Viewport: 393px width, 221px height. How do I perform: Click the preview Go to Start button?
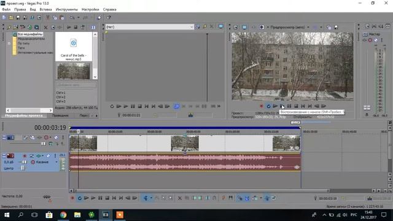click(303, 106)
